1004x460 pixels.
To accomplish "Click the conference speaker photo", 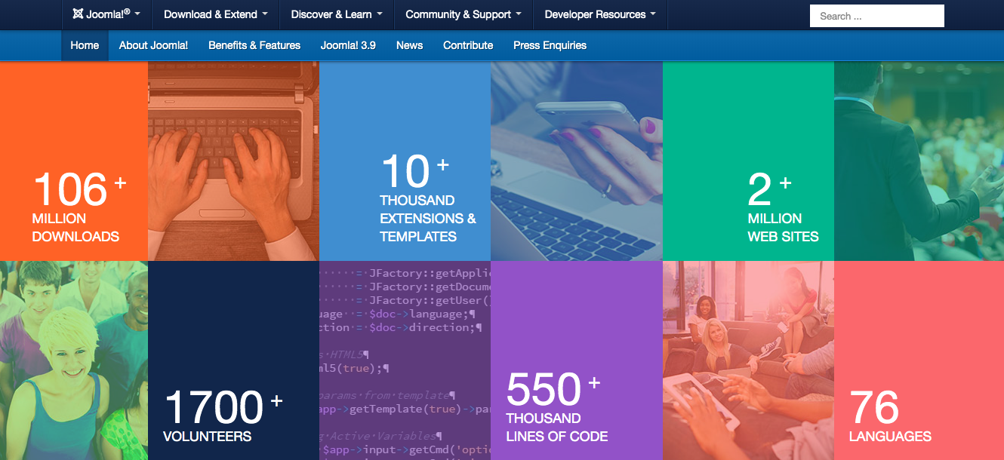I will tap(919, 161).
